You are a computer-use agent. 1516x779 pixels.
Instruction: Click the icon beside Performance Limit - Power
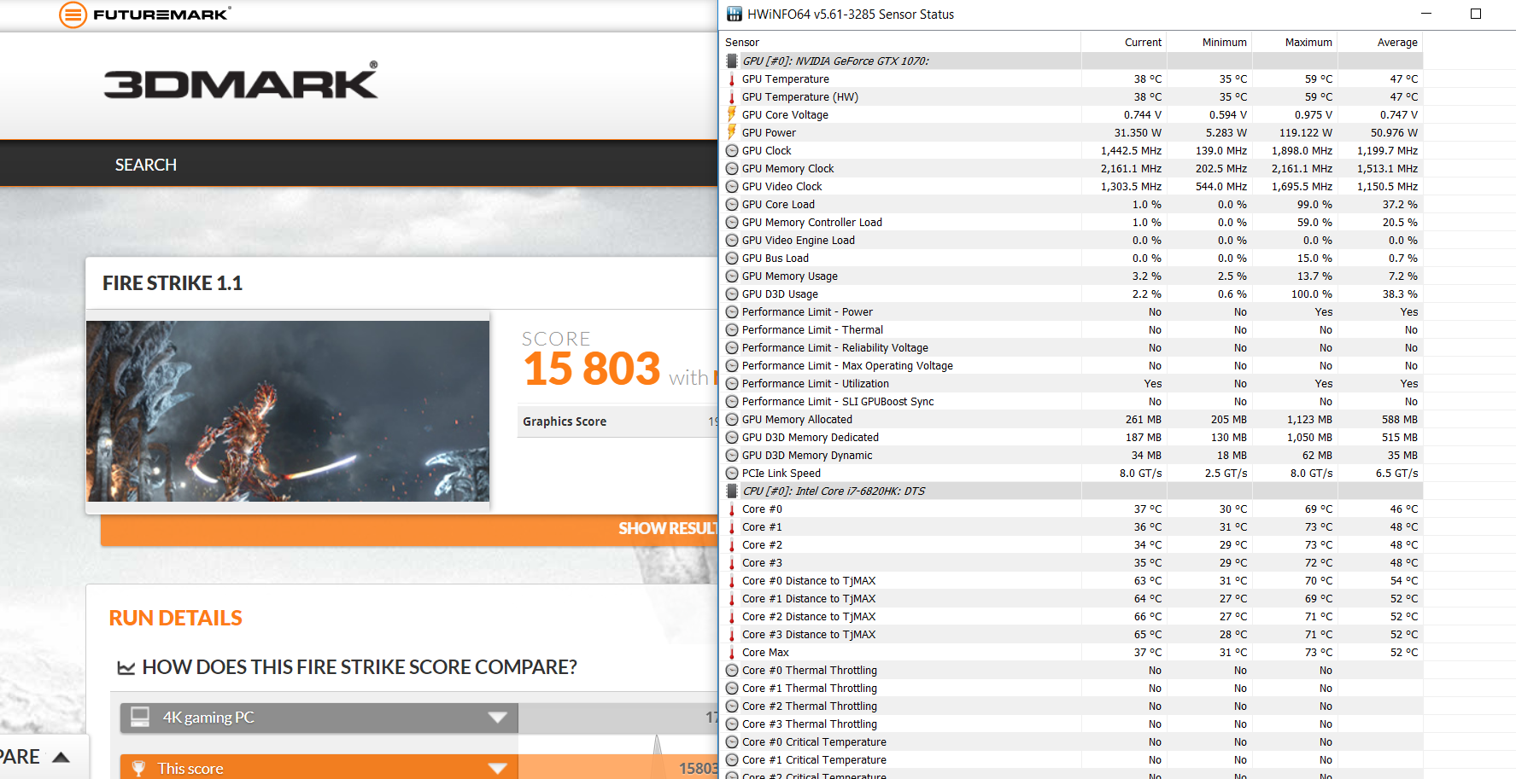coord(732,311)
